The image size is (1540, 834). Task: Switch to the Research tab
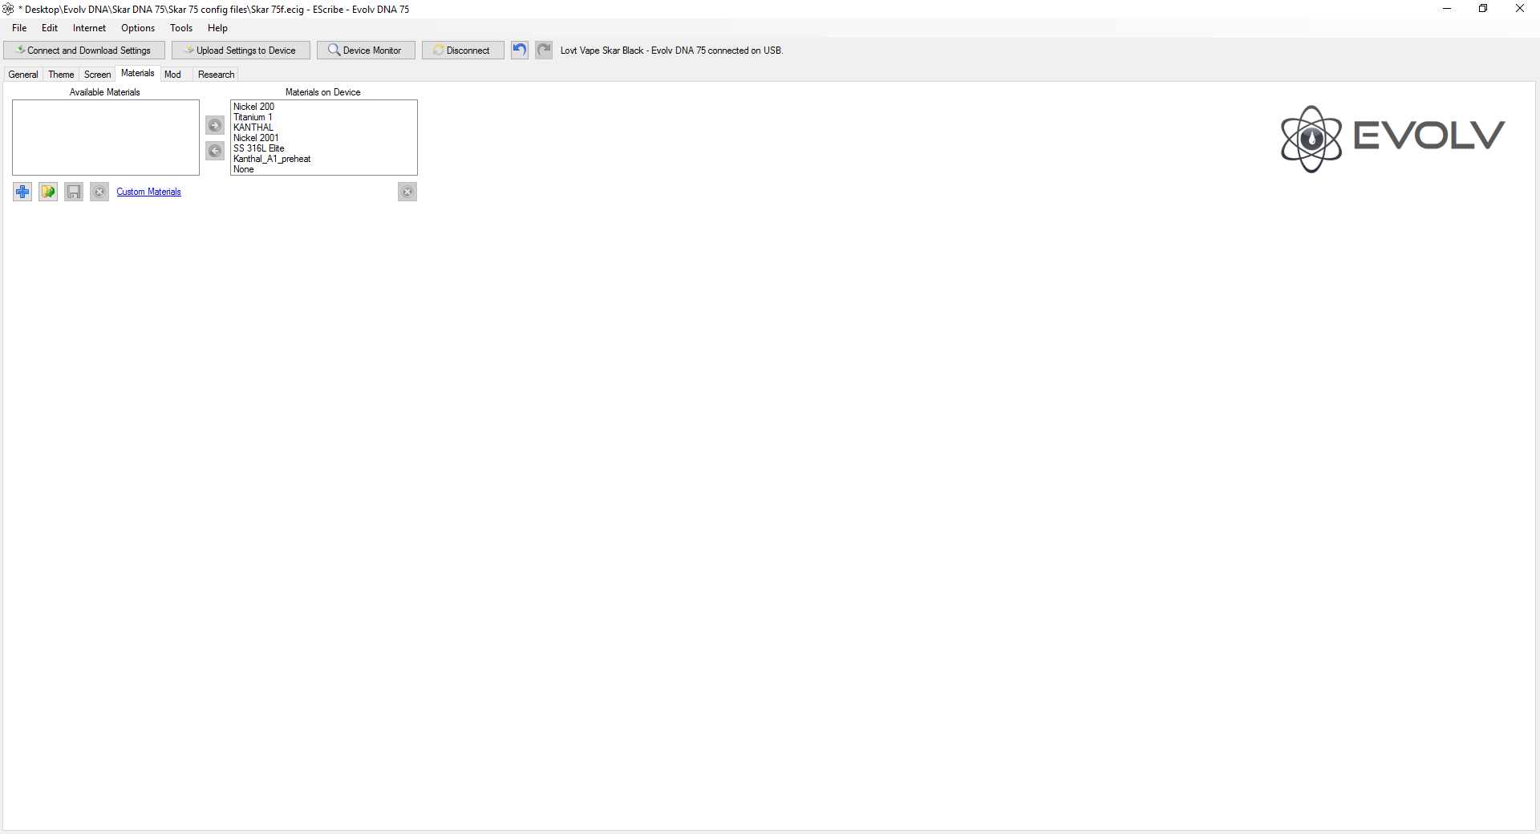pyautogui.click(x=216, y=75)
